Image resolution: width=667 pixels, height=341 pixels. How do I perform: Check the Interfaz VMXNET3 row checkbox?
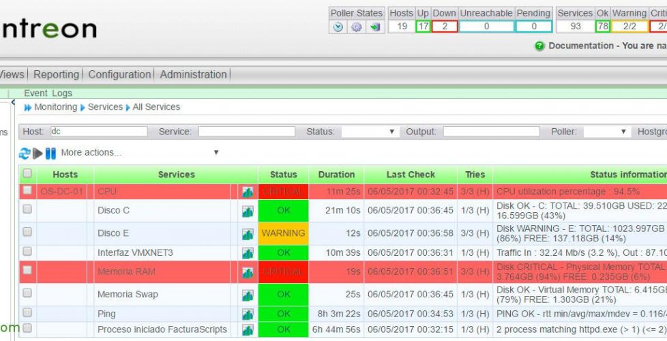pyautogui.click(x=27, y=251)
